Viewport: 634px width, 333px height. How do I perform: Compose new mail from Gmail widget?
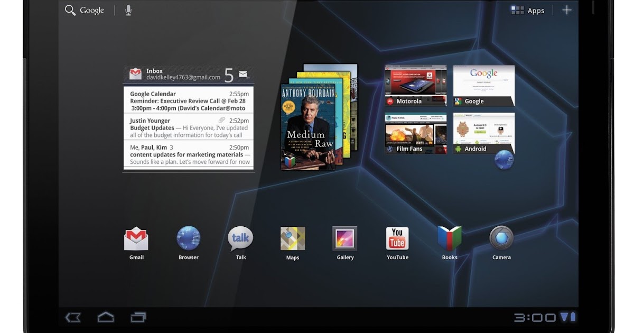(244, 75)
